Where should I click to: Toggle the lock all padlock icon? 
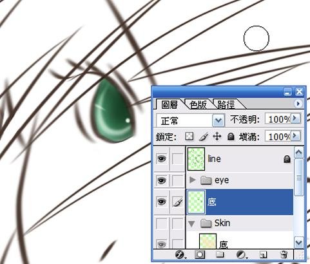tap(231, 137)
